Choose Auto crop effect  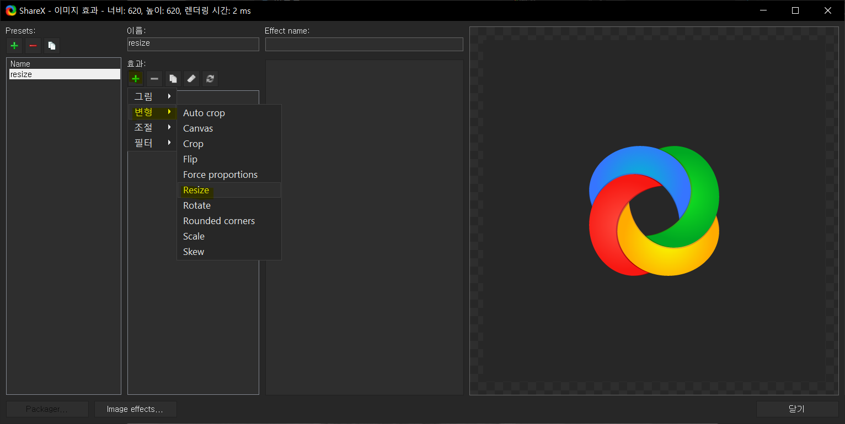(x=229, y=113)
